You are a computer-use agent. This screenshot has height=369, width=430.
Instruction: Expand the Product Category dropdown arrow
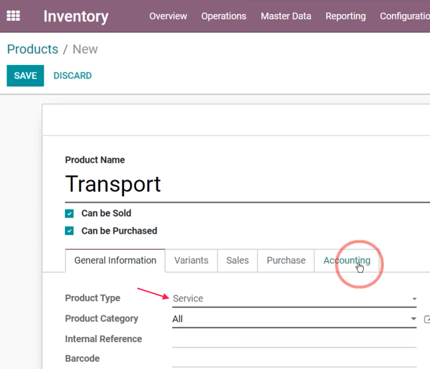pyautogui.click(x=413, y=319)
